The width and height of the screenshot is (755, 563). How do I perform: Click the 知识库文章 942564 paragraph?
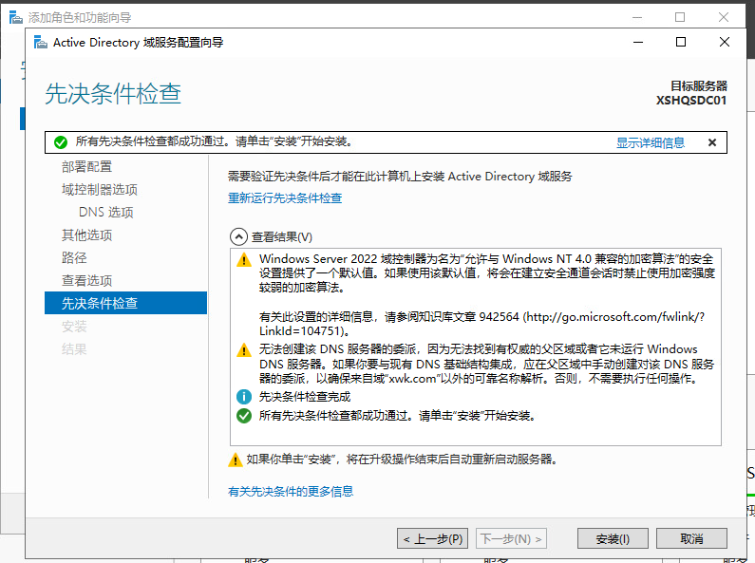point(482,324)
